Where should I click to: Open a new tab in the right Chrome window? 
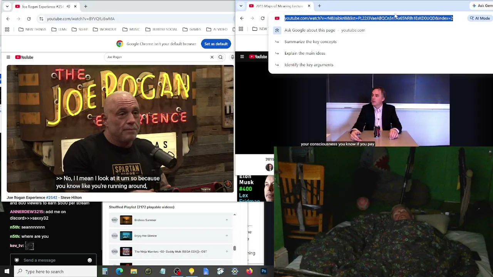tap(319, 6)
